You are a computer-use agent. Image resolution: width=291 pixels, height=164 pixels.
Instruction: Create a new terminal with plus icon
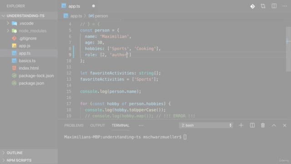(241, 125)
